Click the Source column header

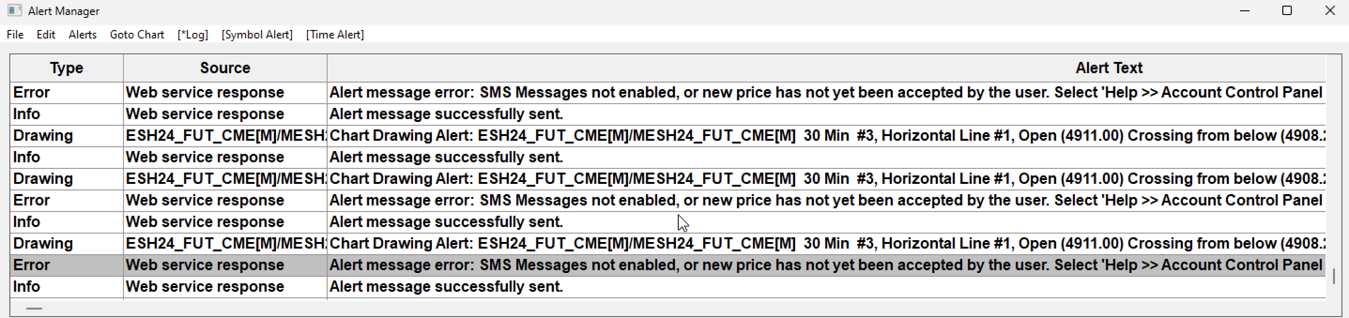225,68
